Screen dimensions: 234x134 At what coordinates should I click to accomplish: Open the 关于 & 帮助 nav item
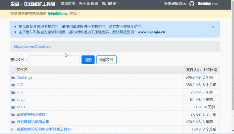[88, 4]
